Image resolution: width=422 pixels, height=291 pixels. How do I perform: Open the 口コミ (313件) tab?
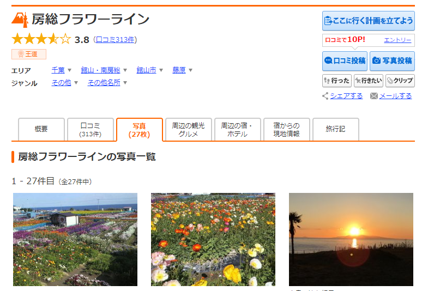(x=91, y=129)
